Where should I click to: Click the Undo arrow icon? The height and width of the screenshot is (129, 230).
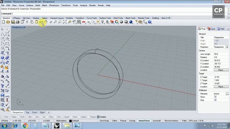tap(41, 22)
